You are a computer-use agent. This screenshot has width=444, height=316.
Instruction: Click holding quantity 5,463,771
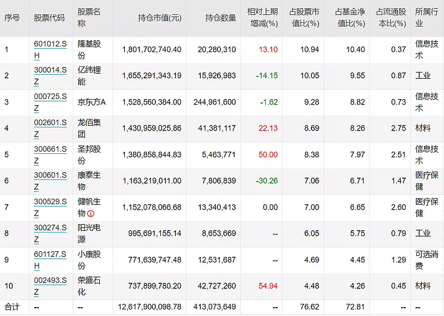click(219, 155)
